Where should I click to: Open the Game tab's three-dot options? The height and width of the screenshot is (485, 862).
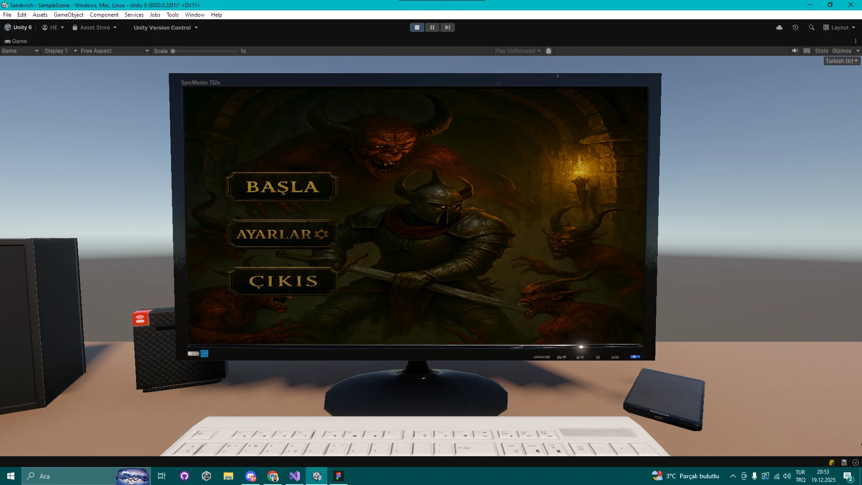coord(856,41)
